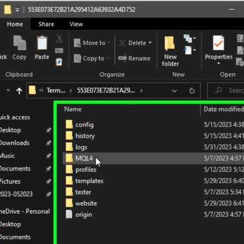Open the quick access toolbar dropdown
244x244 pixels.
18,10
